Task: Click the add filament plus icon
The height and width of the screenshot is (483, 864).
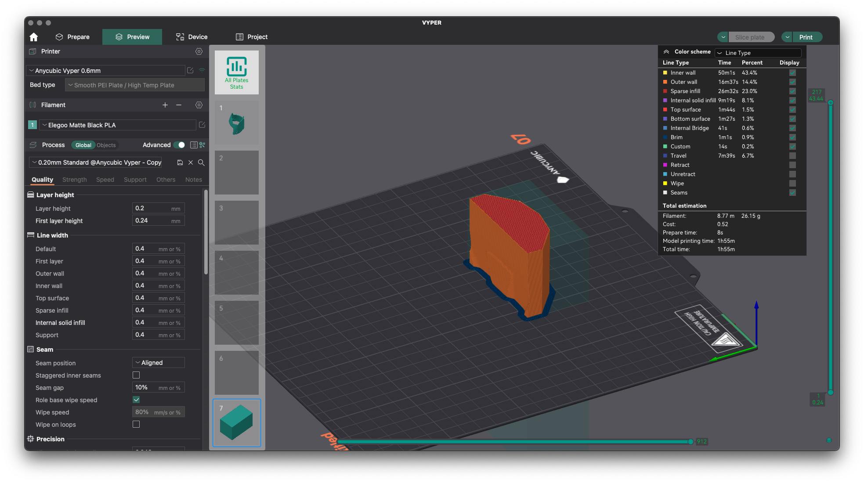Action: point(165,105)
